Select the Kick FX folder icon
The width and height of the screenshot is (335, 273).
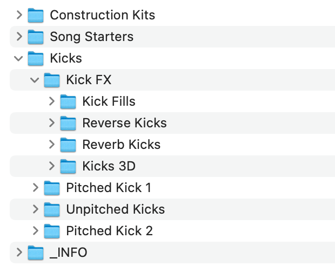[x=52, y=80]
